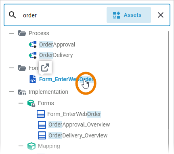Click the OrderApproval process diagram icon

click(33, 44)
